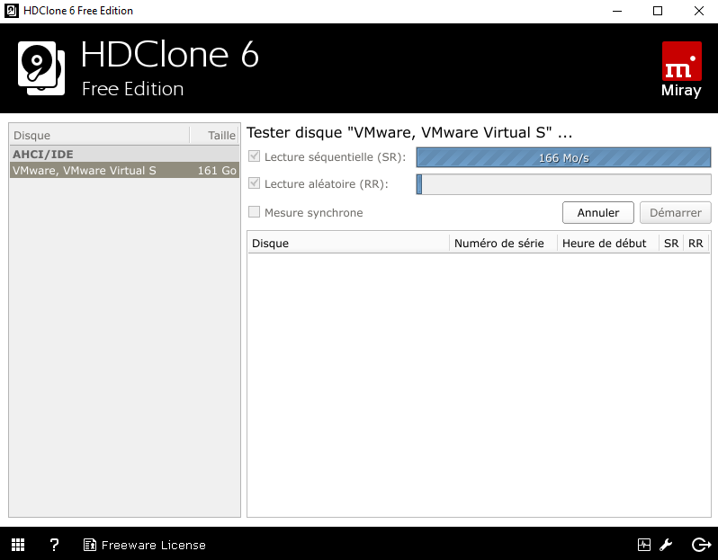Toggle the Lecture aléatoire (RR) checkbox
Image resolution: width=718 pixels, height=560 pixels.
tap(255, 184)
